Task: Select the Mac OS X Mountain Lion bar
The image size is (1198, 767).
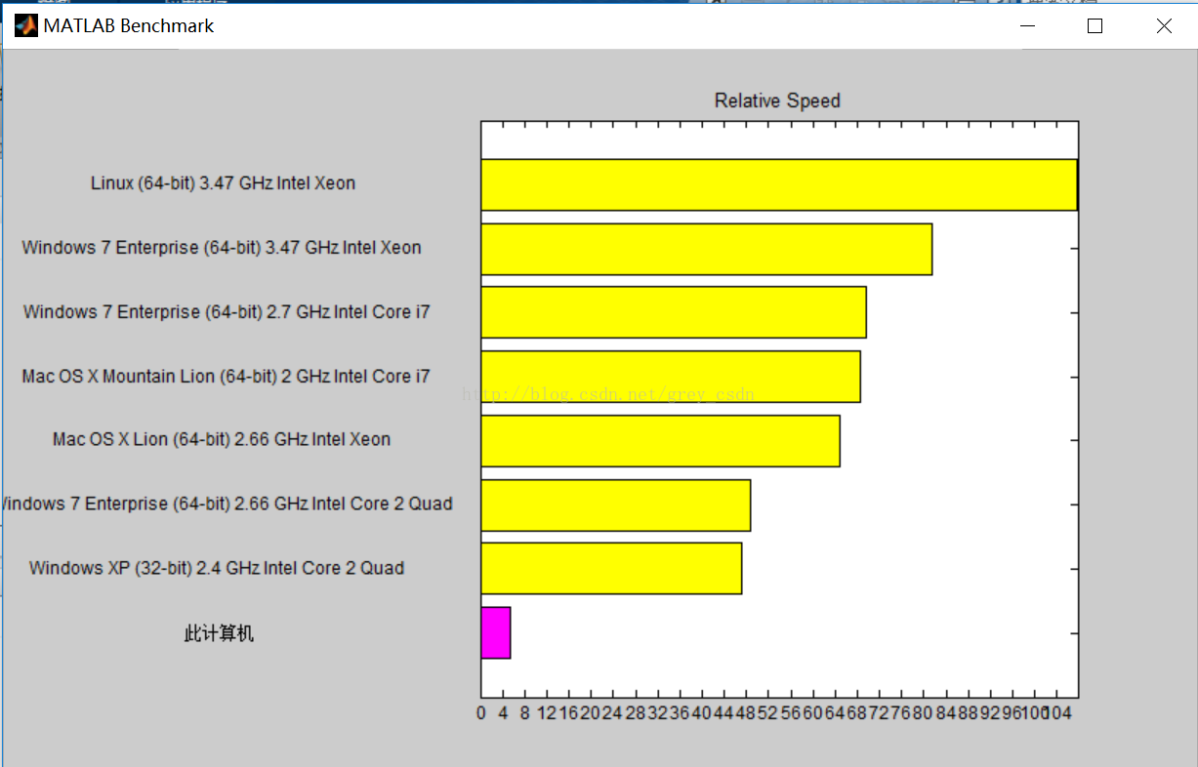Action: pyautogui.click(x=671, y=377)
